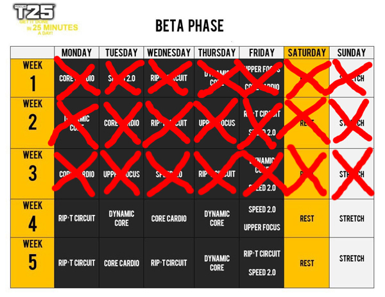Select the Week 4 row label
The height and width of the screenshot is (297, 385).
pos(33,218)
